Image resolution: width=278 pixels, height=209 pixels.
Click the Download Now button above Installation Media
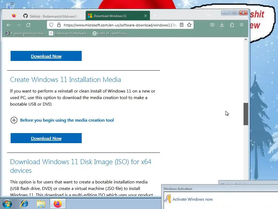point(46,56)
